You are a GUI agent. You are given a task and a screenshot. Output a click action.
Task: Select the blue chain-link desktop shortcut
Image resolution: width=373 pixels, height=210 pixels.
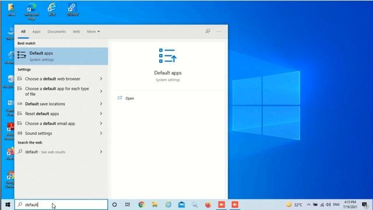point(72,9)
